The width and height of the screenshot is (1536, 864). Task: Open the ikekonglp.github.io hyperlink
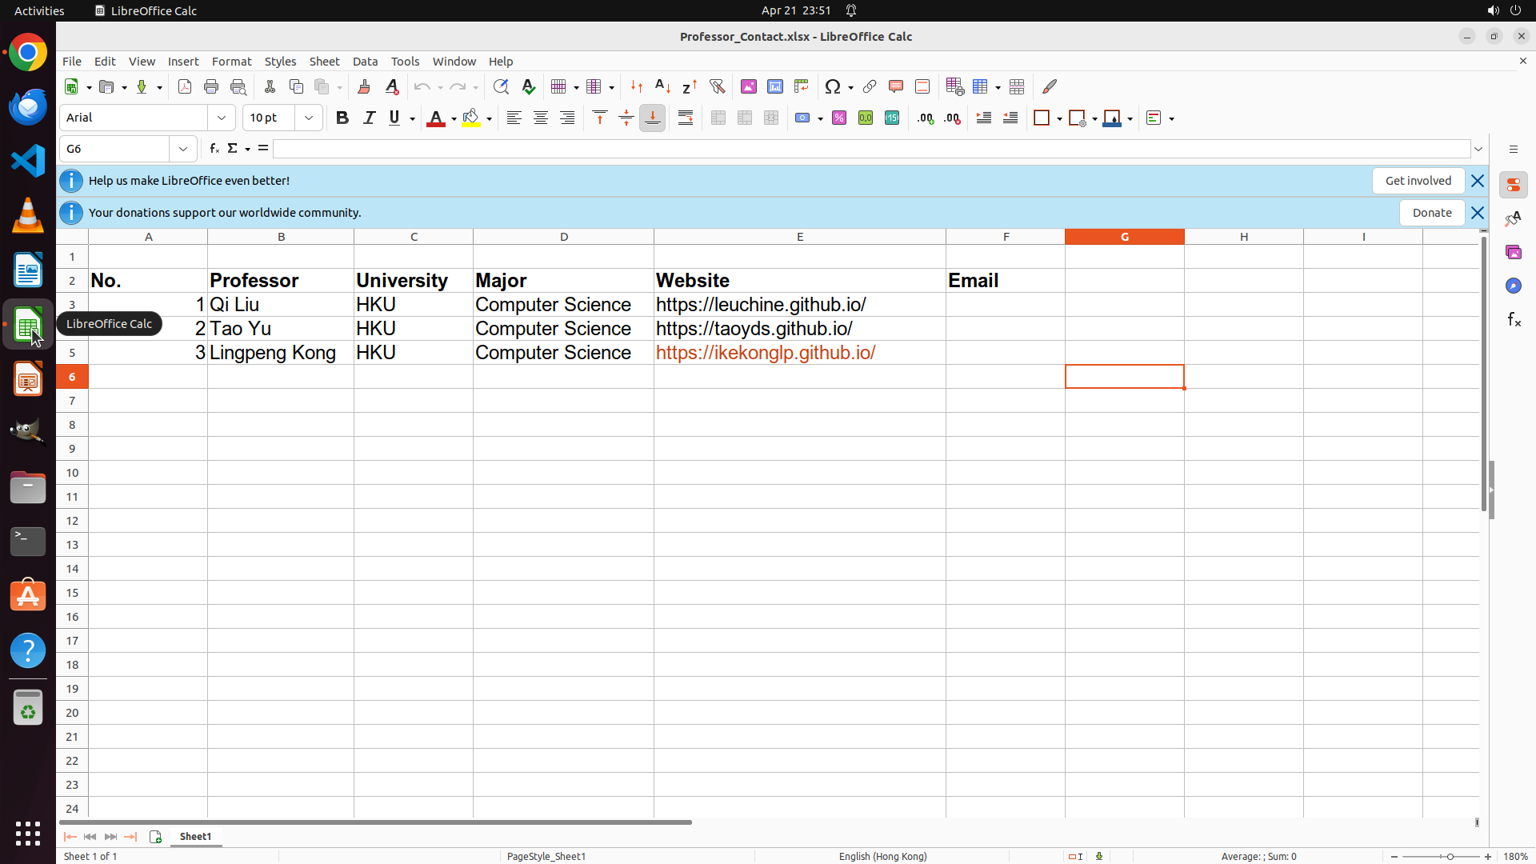(x=765, y=353)
